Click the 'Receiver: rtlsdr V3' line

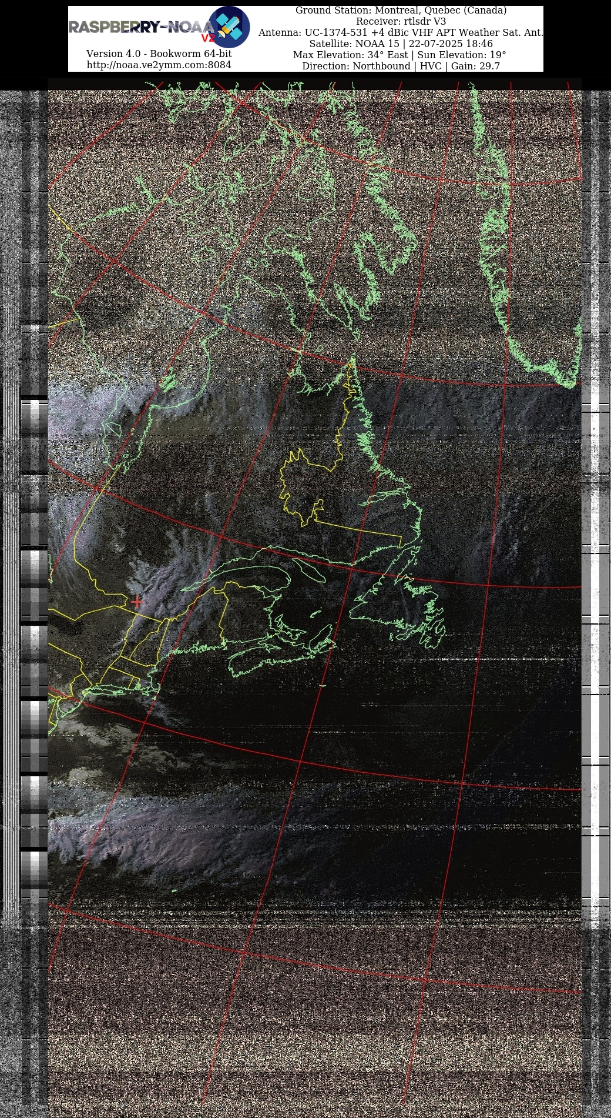click(x=401, y=22)
